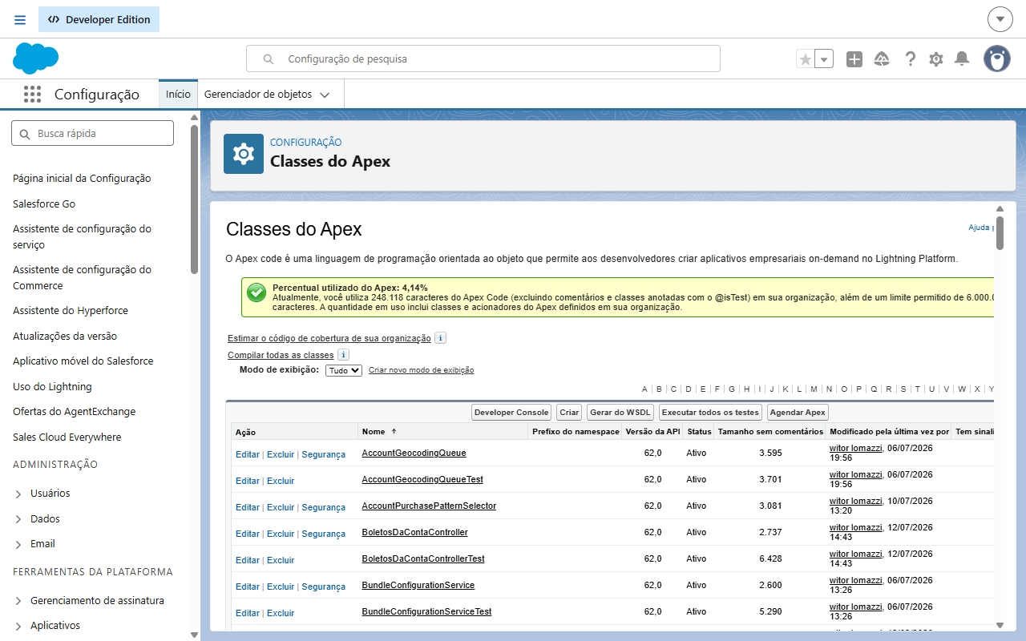Click the Gerar do WSDL button

coord(620,413)
